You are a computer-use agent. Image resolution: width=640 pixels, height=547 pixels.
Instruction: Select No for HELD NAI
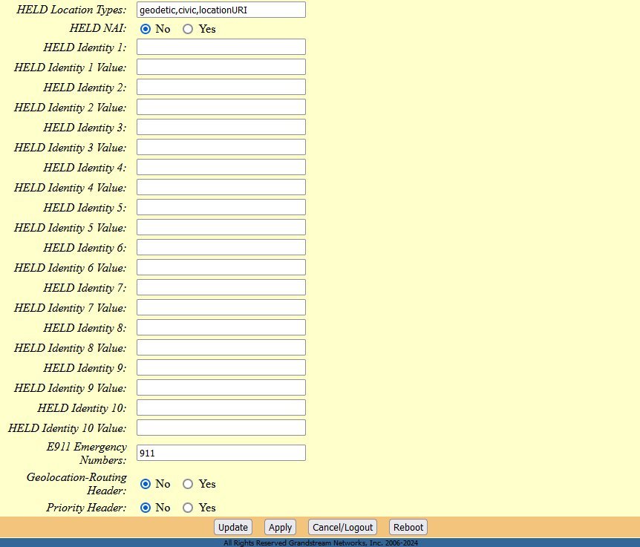coord(146,29)
